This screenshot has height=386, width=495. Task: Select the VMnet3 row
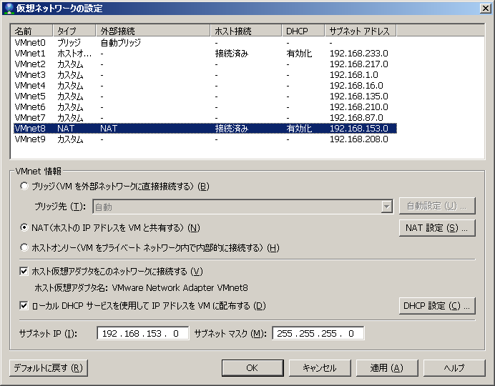pyautogui.click(x=205, y=75)
